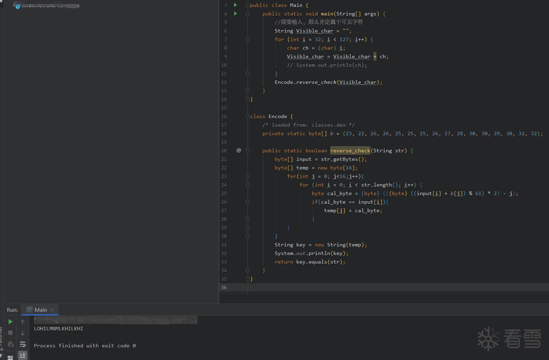Collapse the inner for loop fold on line 24
This screenshot has height=360, width=549.
248,185
